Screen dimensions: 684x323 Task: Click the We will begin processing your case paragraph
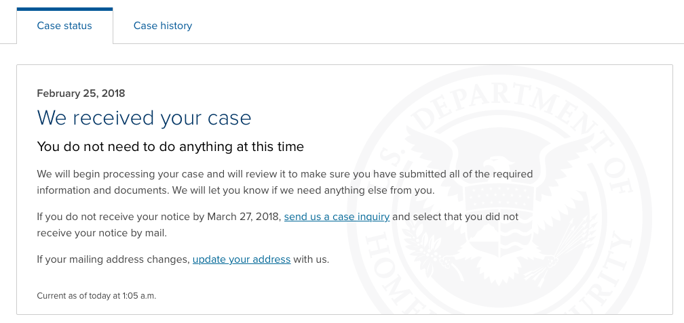pos(285,182)
